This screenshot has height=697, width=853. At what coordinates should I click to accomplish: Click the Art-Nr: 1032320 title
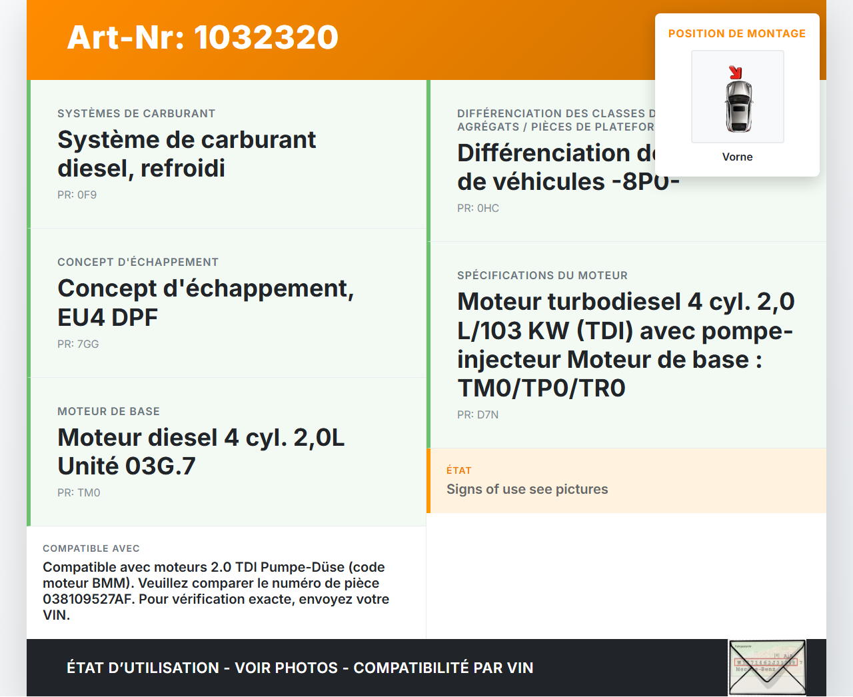[203, 37]
